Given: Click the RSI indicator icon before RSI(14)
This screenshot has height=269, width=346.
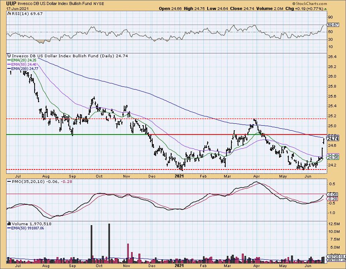Looking at the screenshot, I should click(8, 13).
